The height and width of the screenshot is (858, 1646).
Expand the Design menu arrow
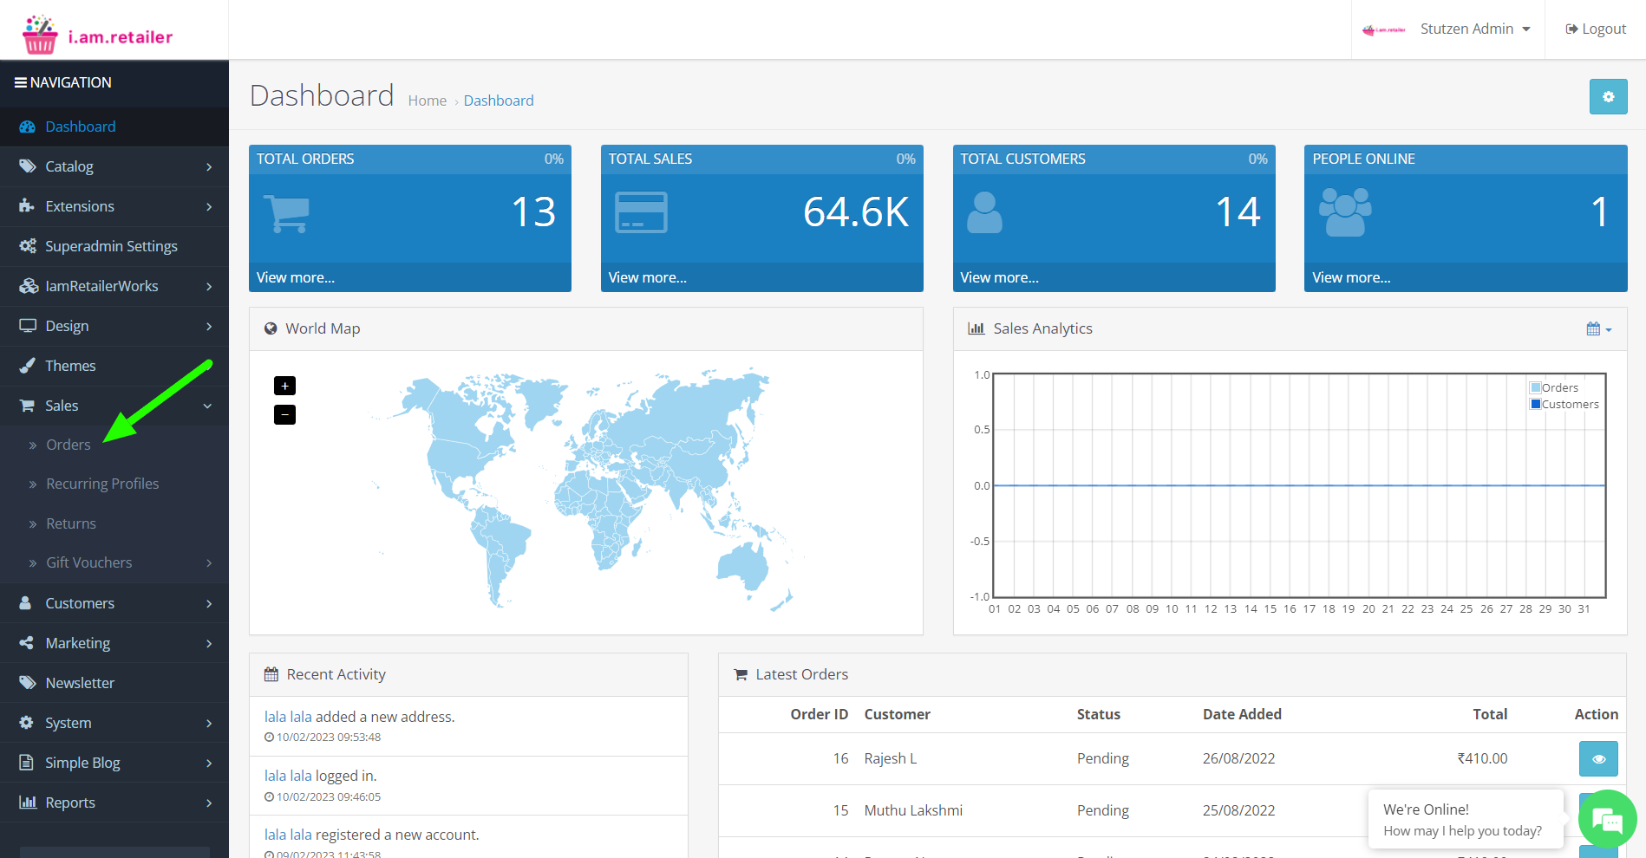(209, 326)
